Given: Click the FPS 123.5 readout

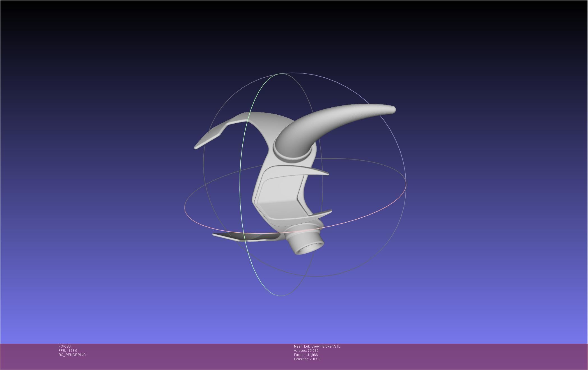Looking at the screenshot, I should tap(68, 351).
